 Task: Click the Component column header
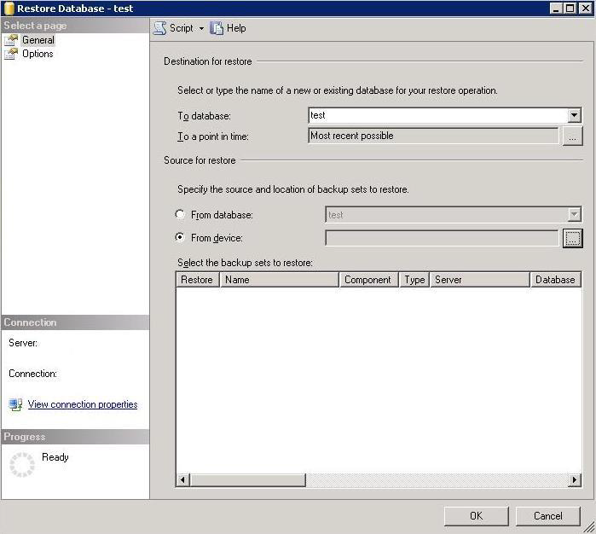click(x=368, y=280)
